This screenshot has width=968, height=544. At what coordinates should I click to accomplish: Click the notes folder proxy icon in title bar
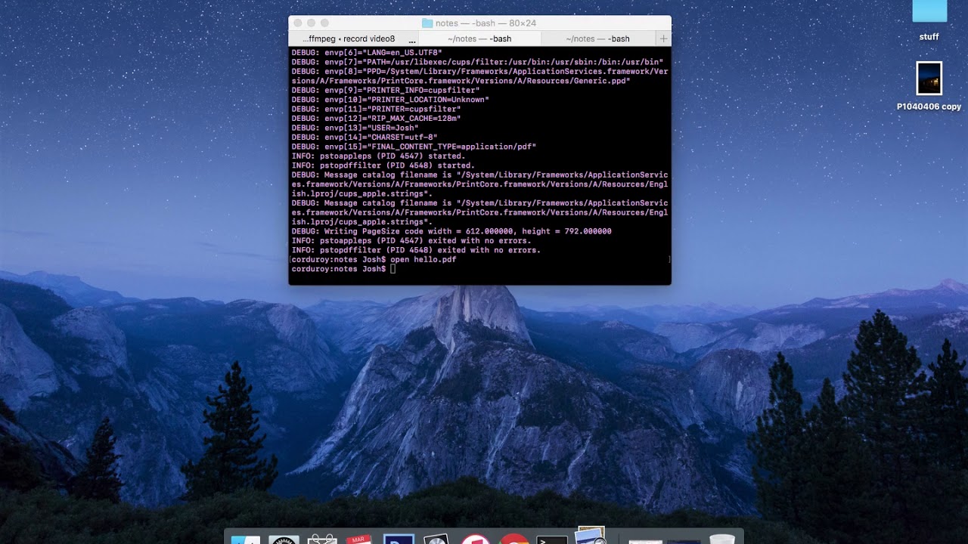coord(427,23)
